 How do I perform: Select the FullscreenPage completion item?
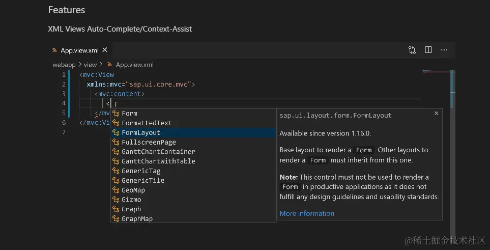coord(149,143)
